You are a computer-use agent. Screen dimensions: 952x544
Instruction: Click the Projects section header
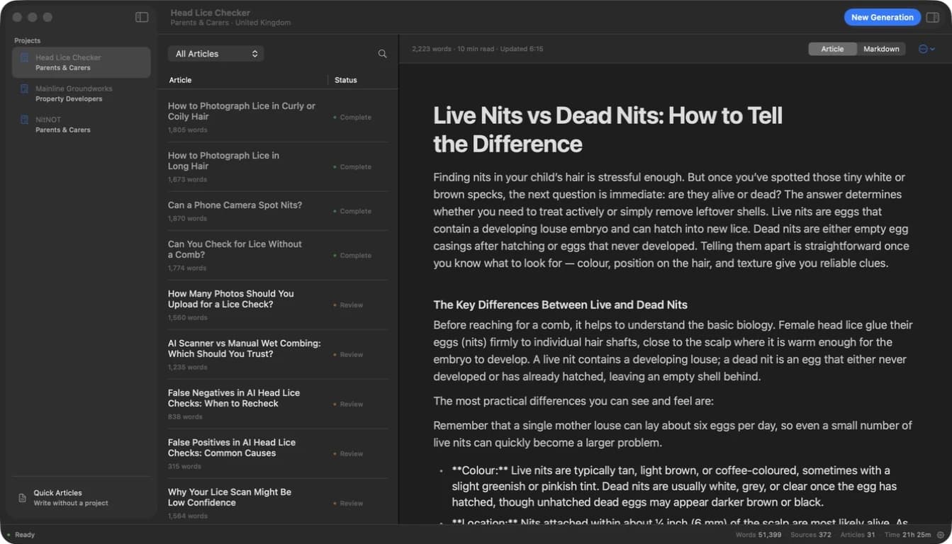(28, 40)
